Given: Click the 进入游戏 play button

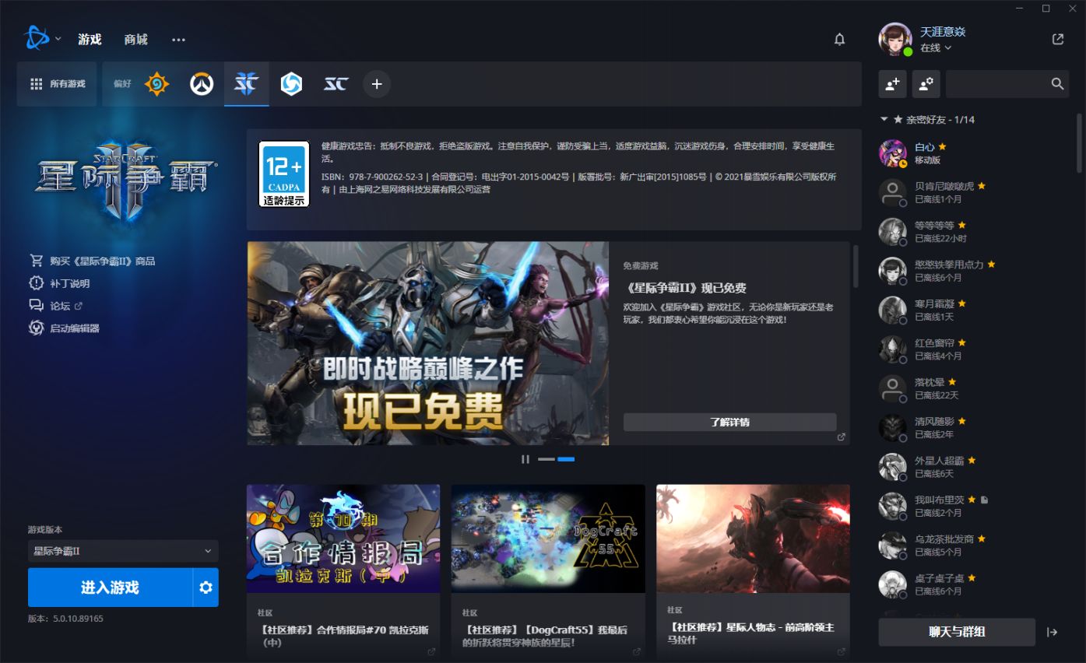Looking at the screenshot, I should [110, 588].
